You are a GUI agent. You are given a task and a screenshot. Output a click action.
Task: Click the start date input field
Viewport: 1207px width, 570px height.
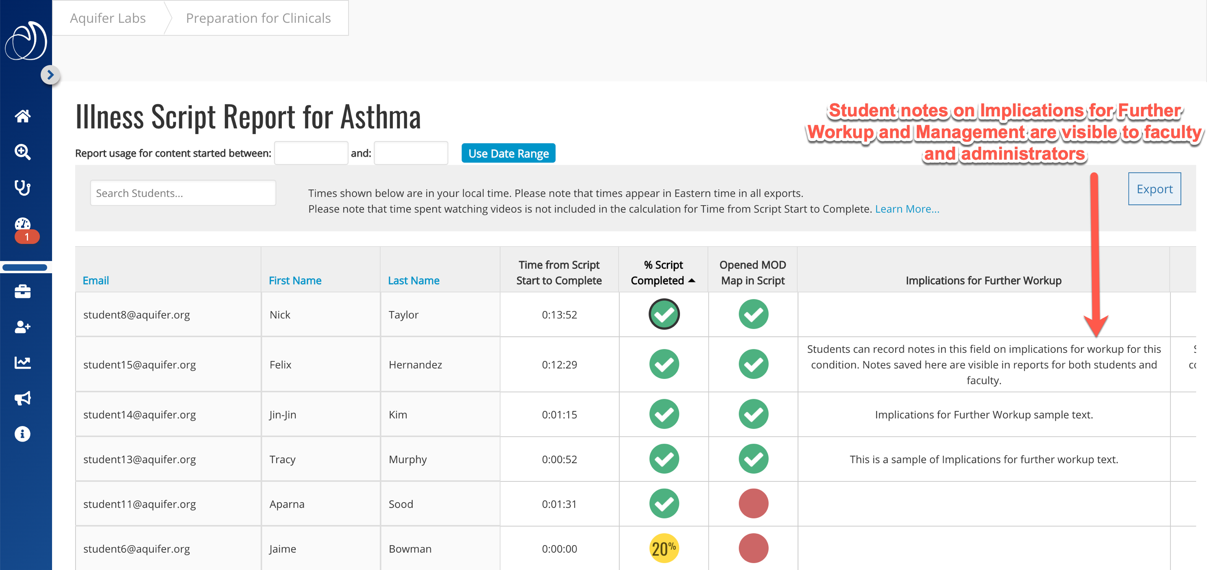[x=311, y=153]
